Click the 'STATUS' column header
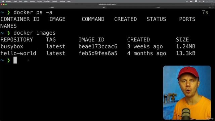This screenshot has width=215, height=121. point(156,19)
